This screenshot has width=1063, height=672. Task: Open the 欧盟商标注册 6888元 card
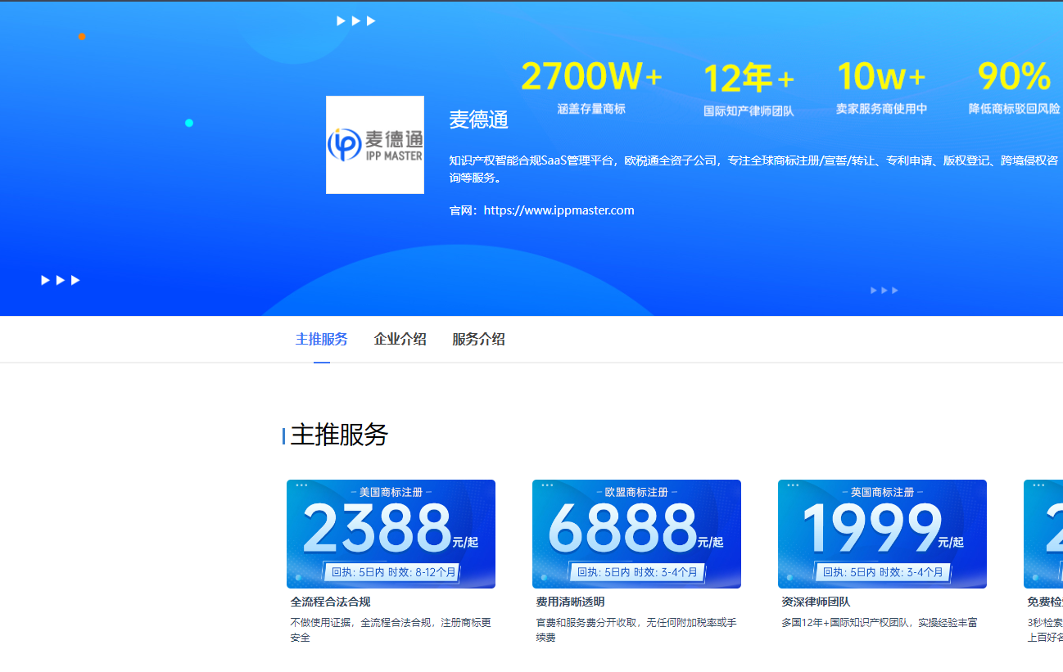636,534
